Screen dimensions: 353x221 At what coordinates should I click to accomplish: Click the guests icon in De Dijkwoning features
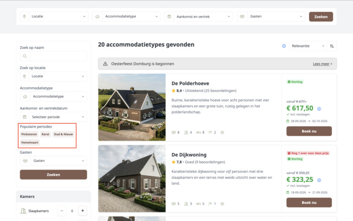tap(173, 204)
